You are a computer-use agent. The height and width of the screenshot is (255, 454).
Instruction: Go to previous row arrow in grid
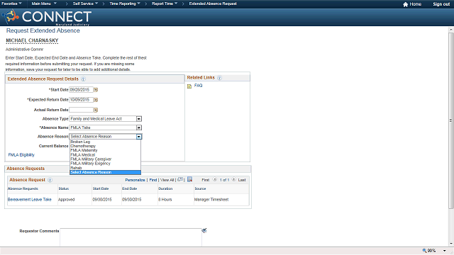click(x=215, y=179)
